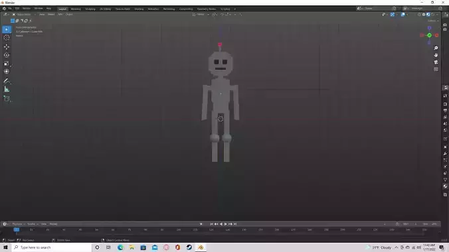
Task: Open the viewport Object menu
Action: 69,15
